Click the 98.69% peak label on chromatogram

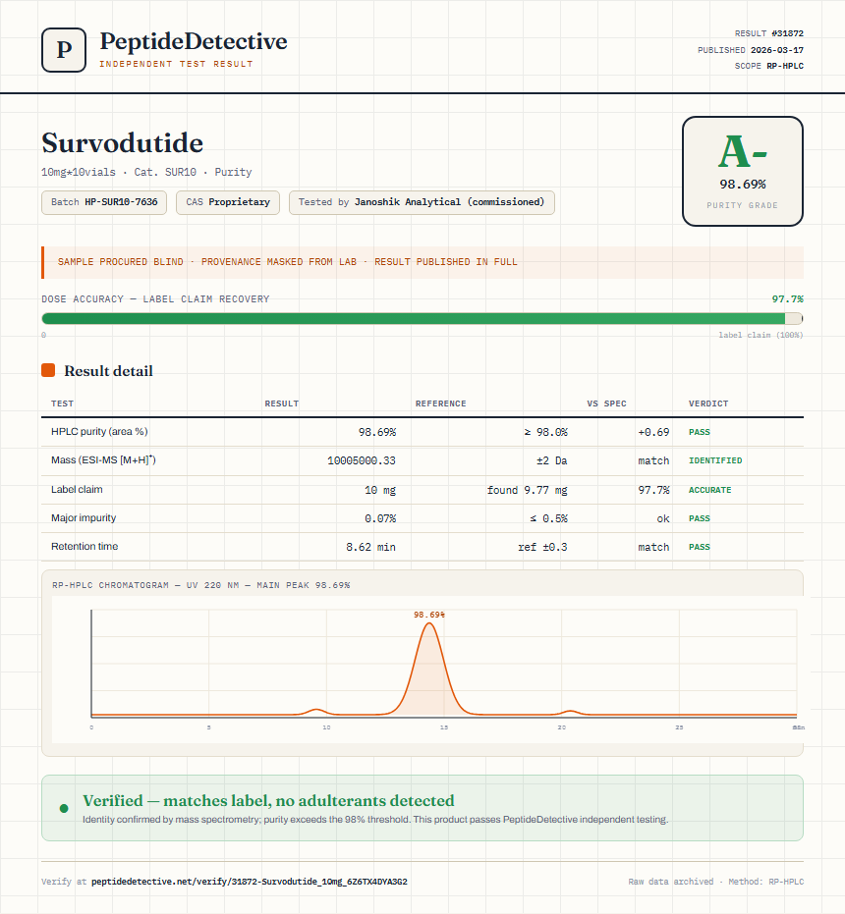coord(429,615)
